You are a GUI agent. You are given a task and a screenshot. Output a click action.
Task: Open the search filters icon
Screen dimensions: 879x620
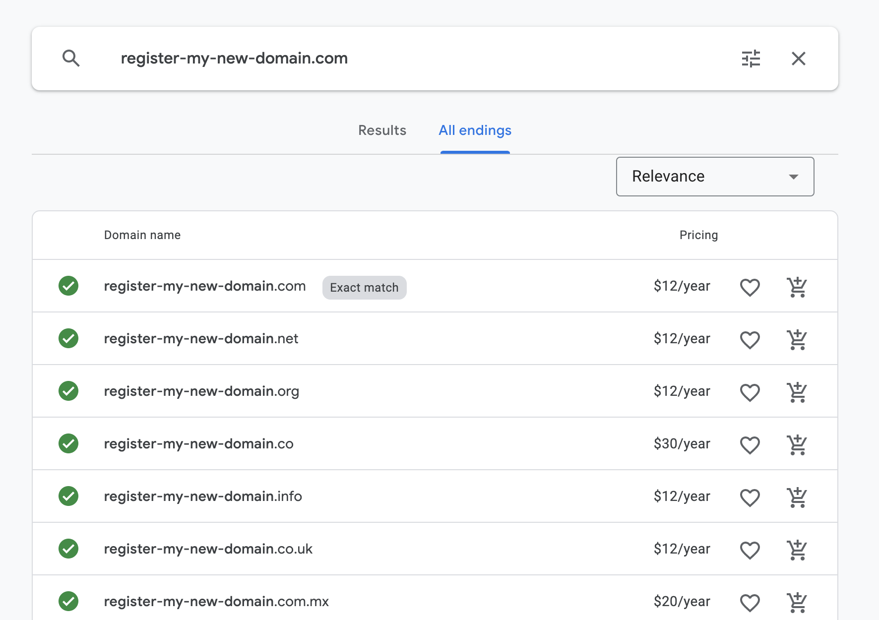751,59
